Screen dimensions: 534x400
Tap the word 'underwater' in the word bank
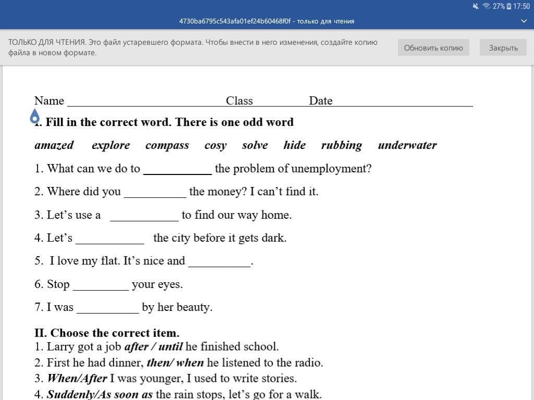pos(407,145)
